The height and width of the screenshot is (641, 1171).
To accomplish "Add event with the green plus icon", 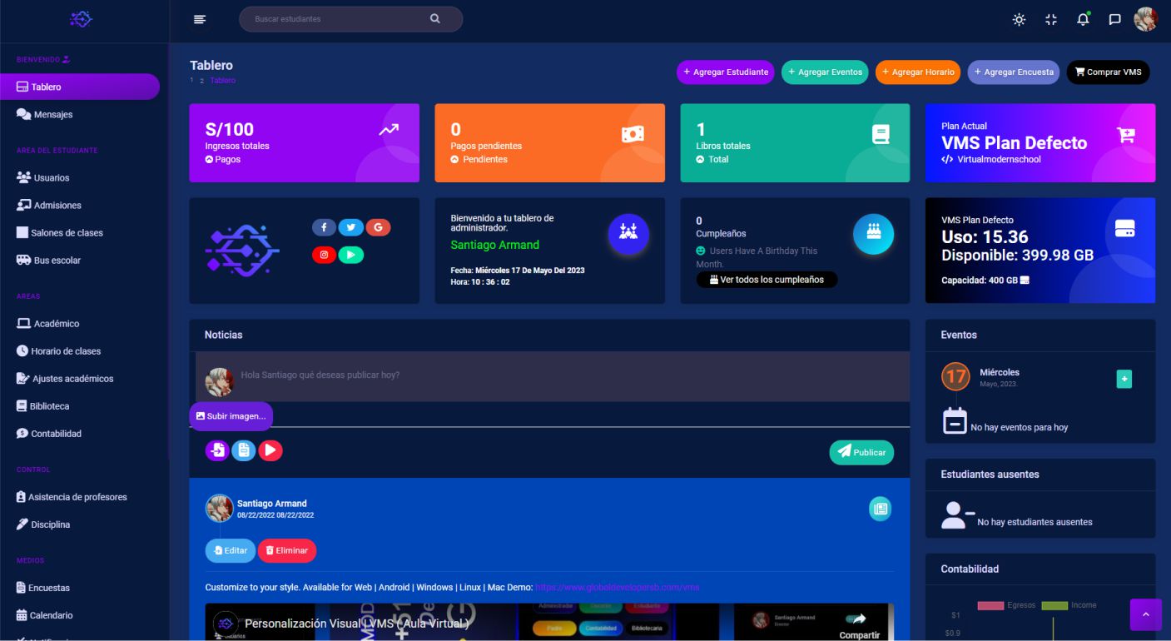I will 1124,379.
